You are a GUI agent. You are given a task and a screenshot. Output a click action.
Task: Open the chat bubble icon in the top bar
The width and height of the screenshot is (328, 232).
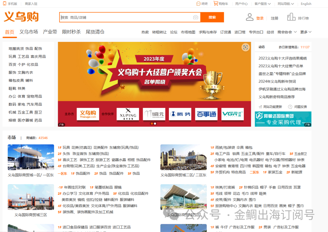click(x=198, y=4)
